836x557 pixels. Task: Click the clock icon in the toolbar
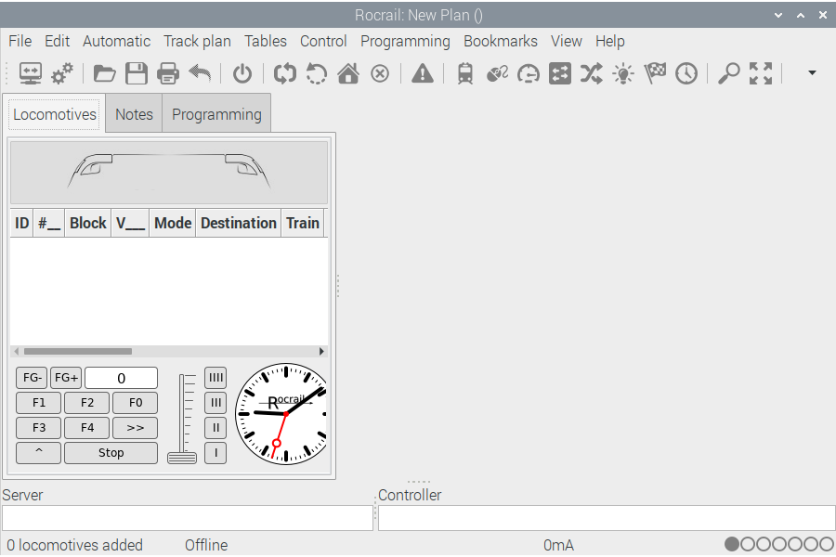point(686,73)
